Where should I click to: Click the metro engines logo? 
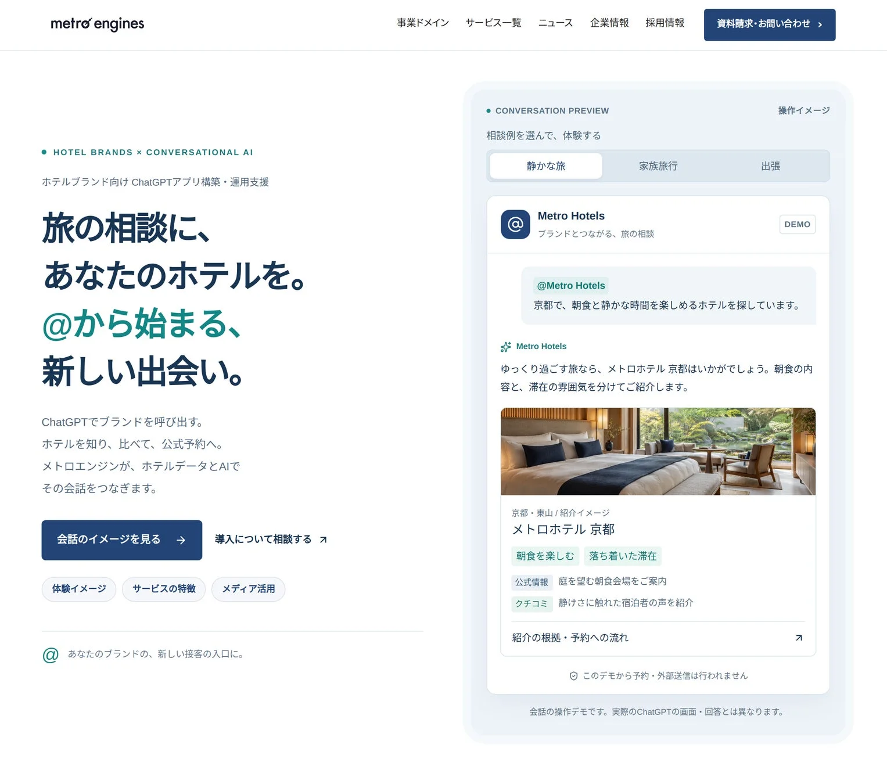click(97, 24)
